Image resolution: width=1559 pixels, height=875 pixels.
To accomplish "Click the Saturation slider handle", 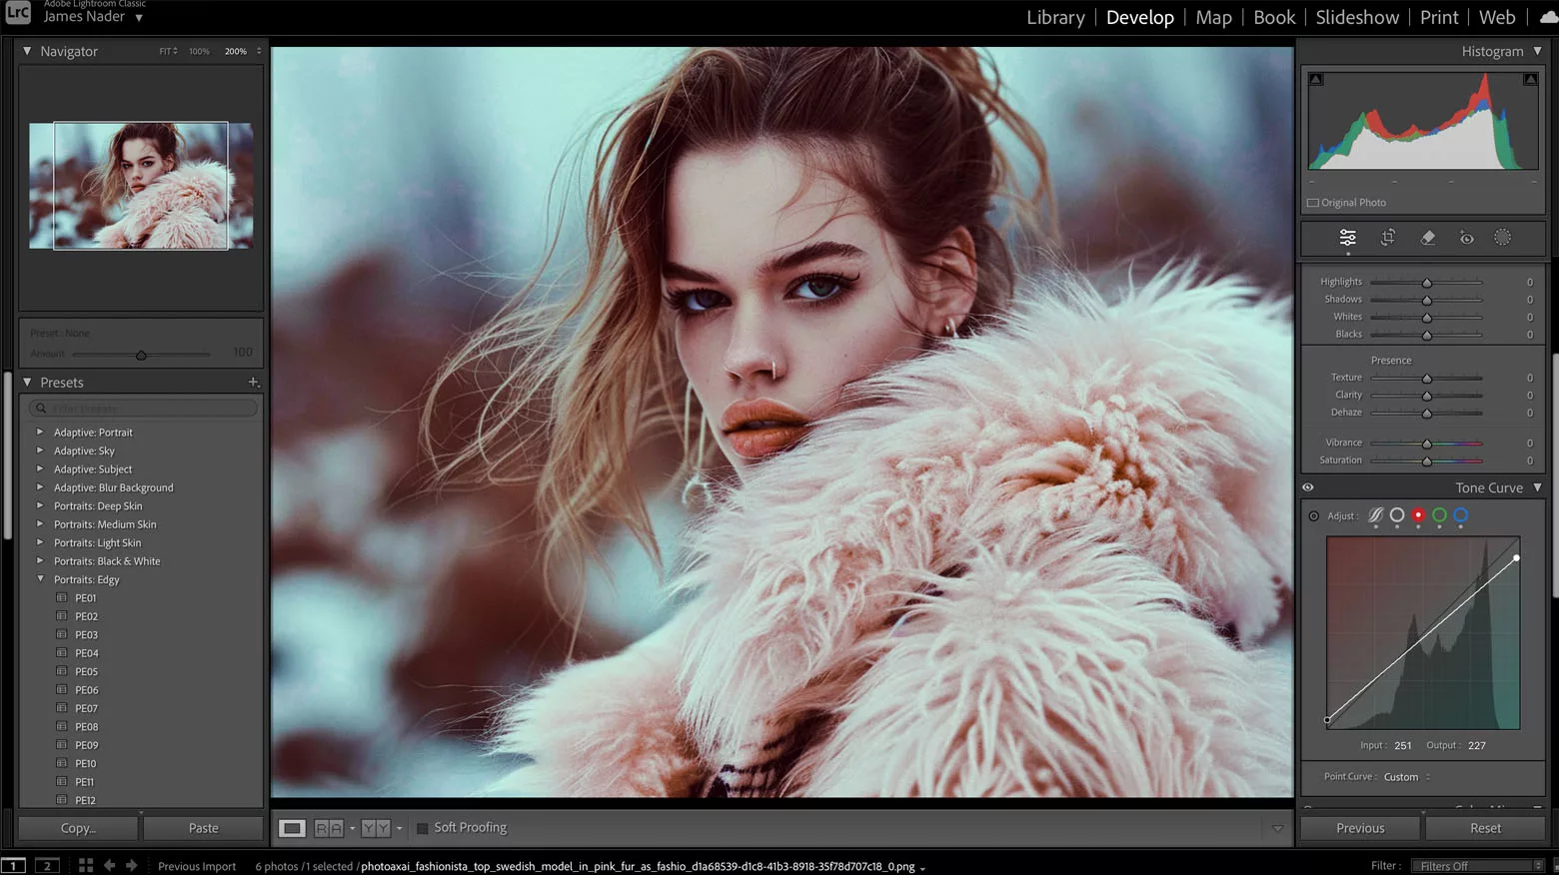I will [1426, 460].
